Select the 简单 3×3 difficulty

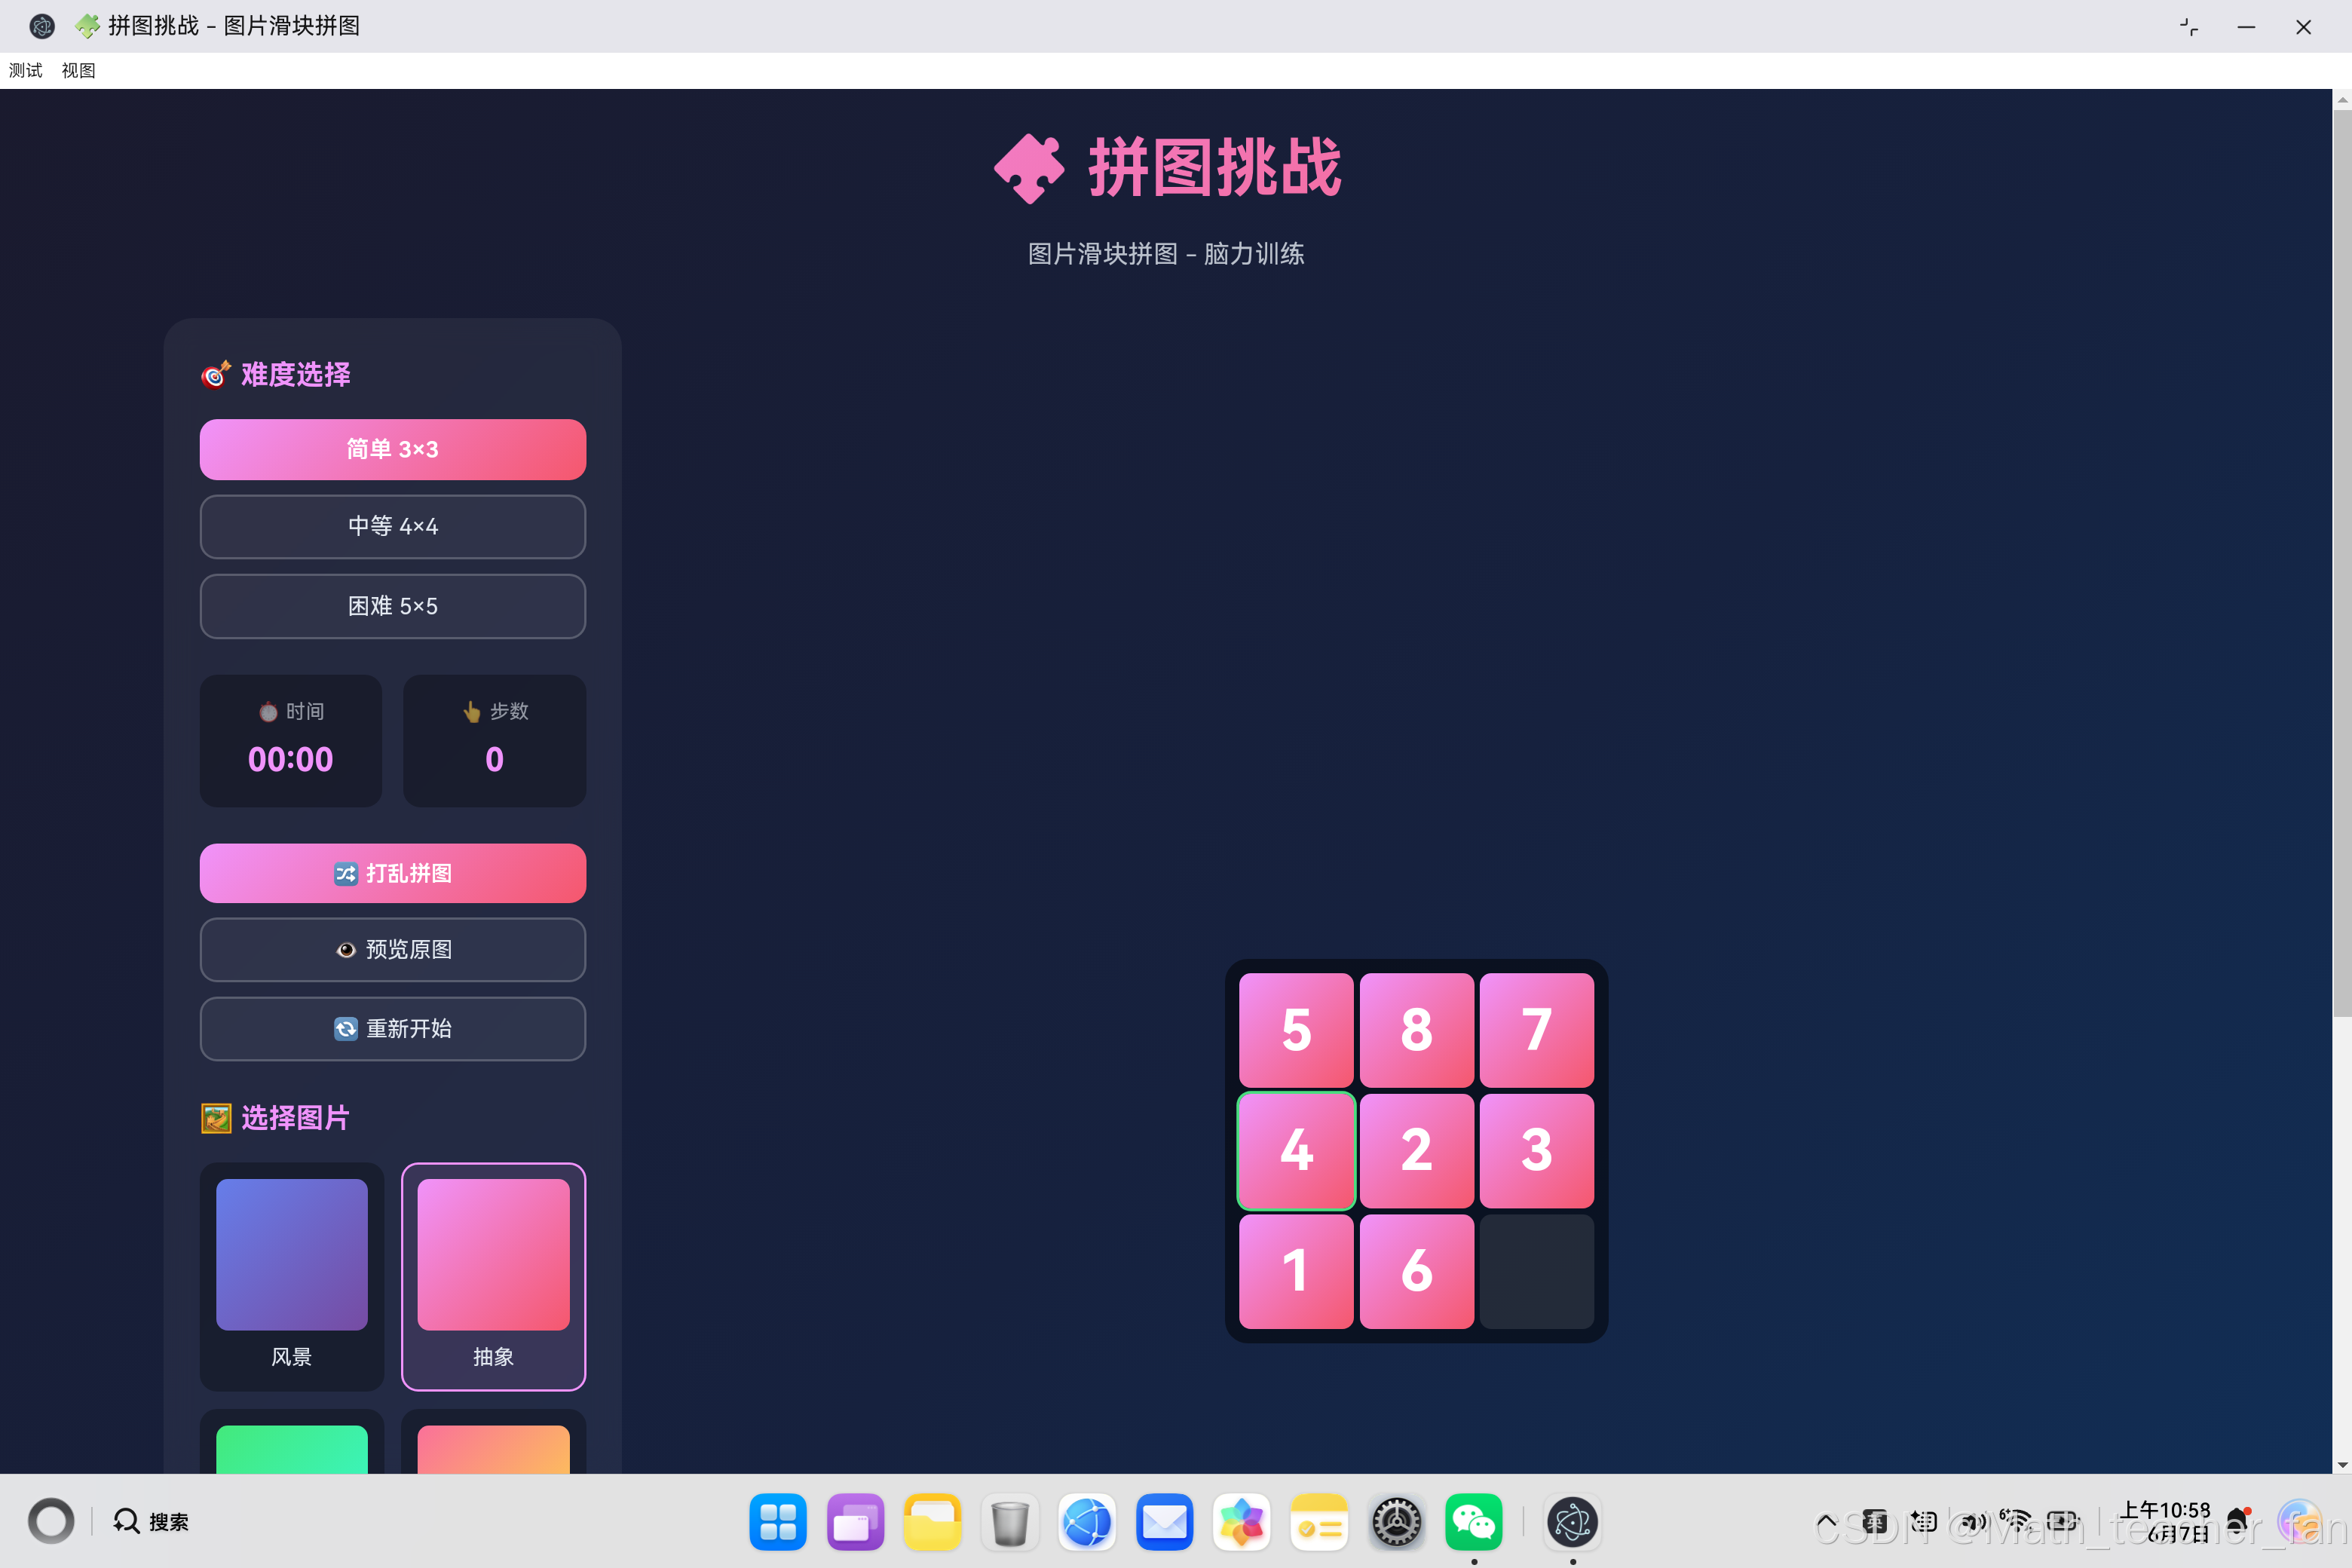click(393, 449)
